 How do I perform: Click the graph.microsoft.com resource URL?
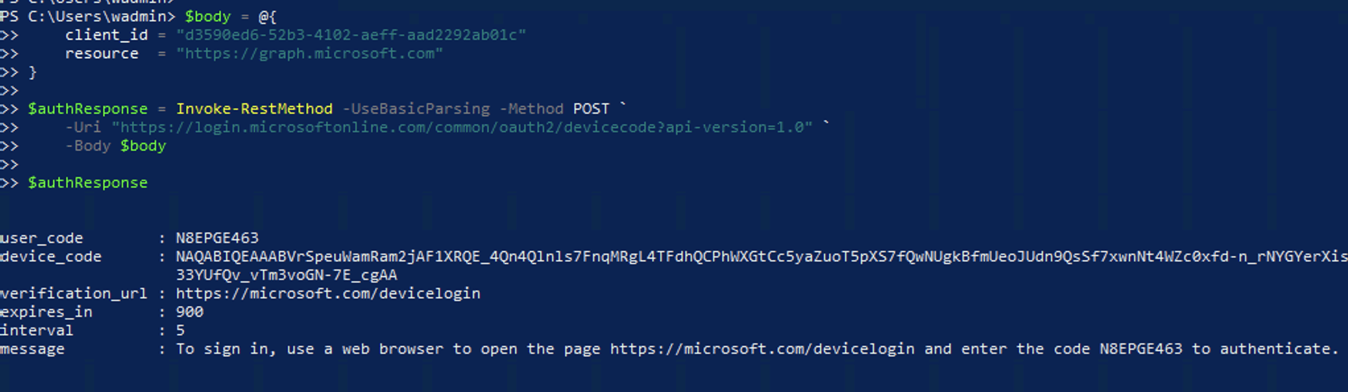pyautogui.click(x=310, y=53)
